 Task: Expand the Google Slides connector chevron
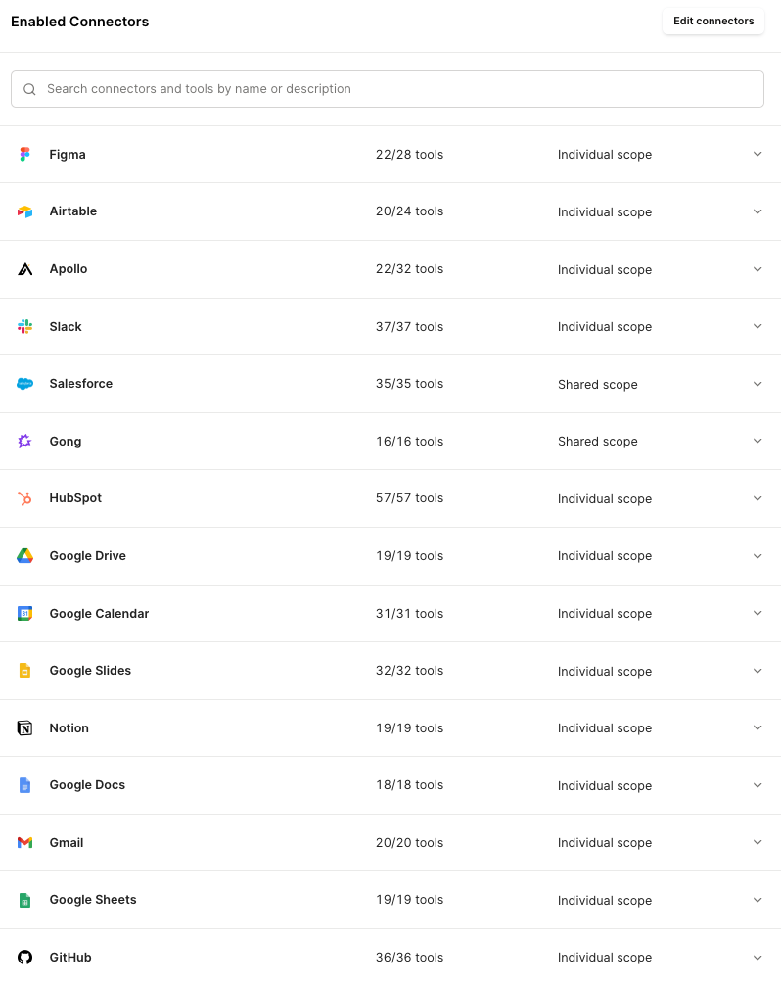coord(758,671)
